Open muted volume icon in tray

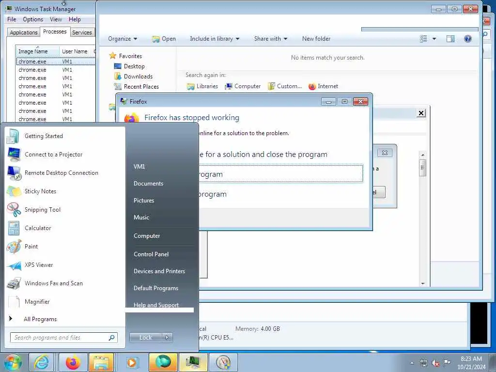(x=435, y=363)
